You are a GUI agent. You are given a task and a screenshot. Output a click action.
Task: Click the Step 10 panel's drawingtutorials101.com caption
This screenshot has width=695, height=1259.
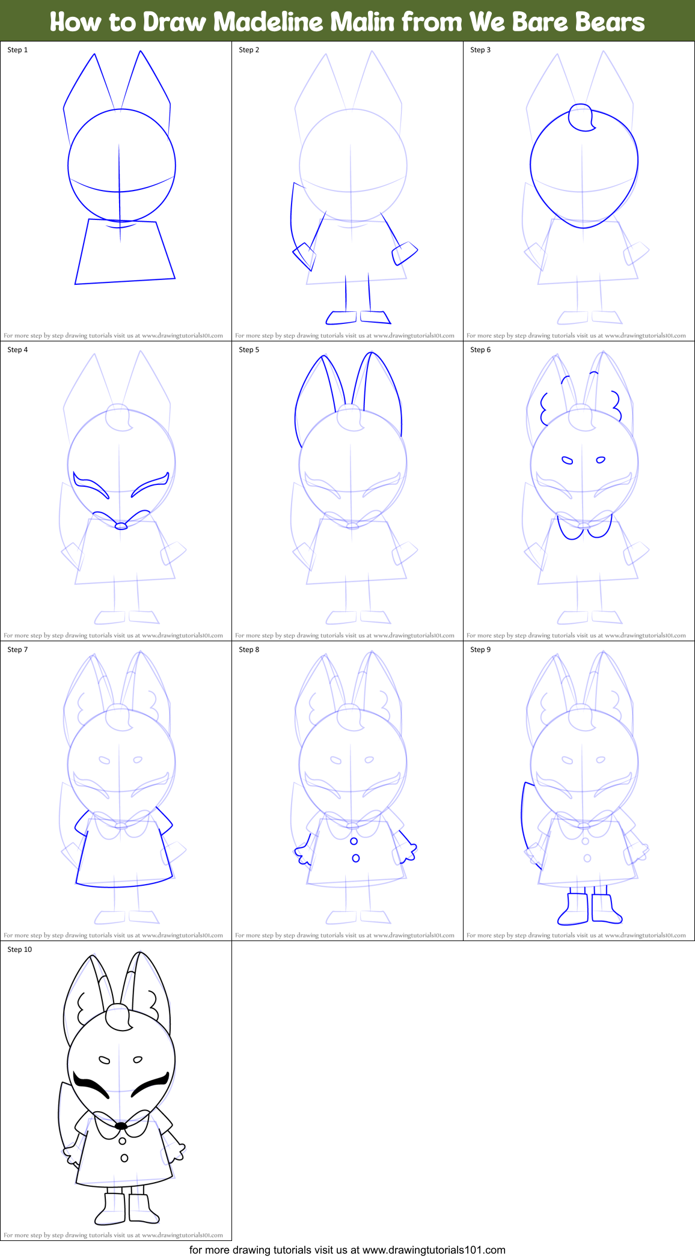pos(113,1236)
